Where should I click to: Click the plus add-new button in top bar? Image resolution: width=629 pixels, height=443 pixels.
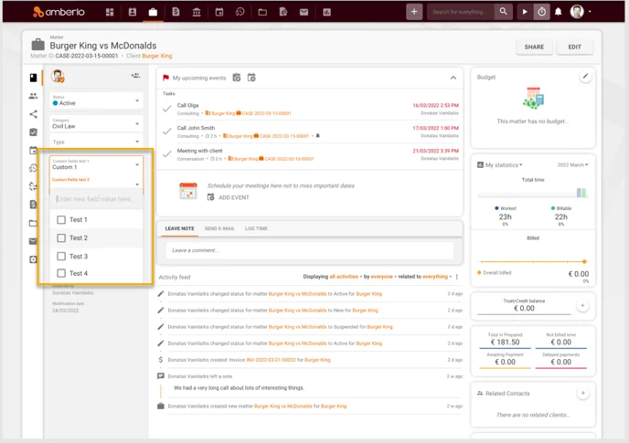[x=414, y=12]
